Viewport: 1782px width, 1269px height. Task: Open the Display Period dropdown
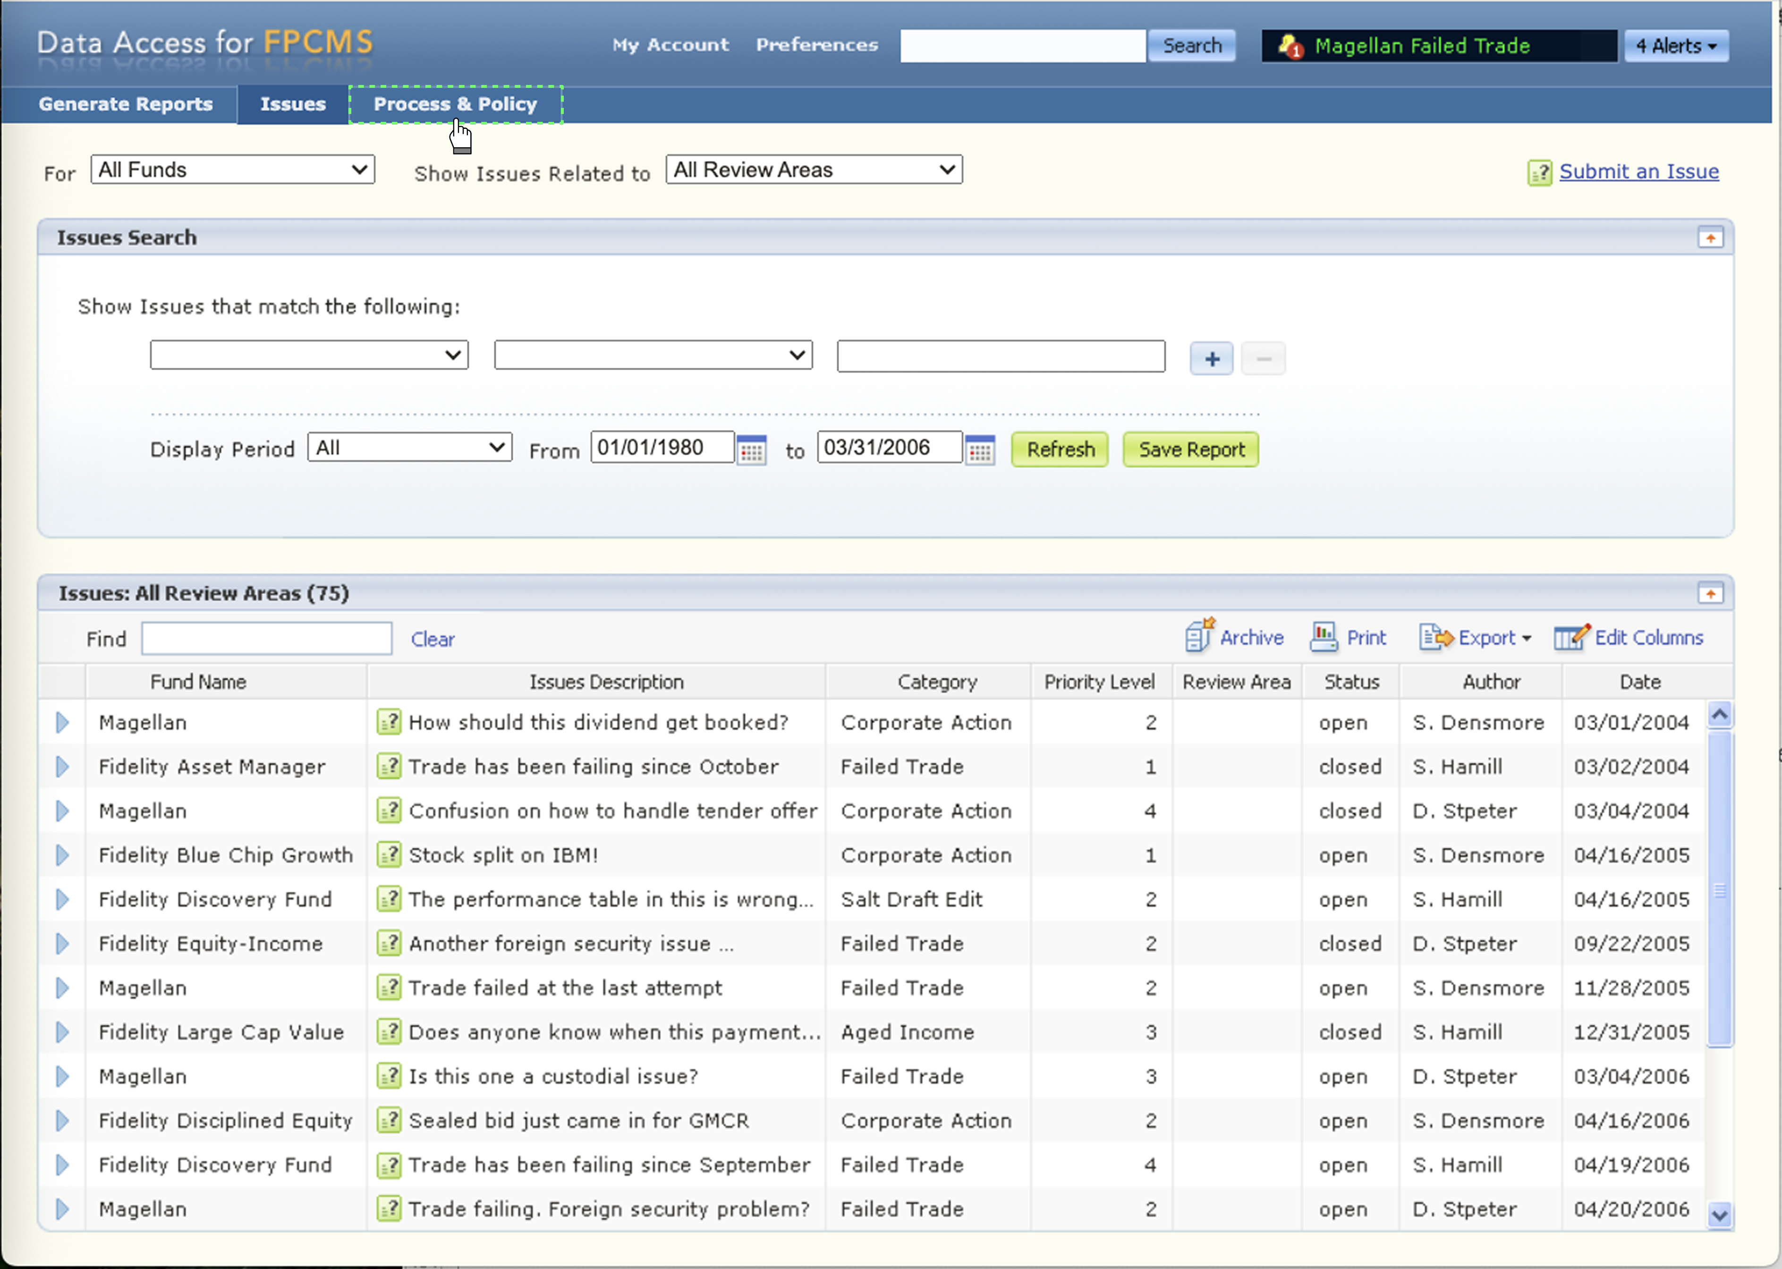point(409,448)
